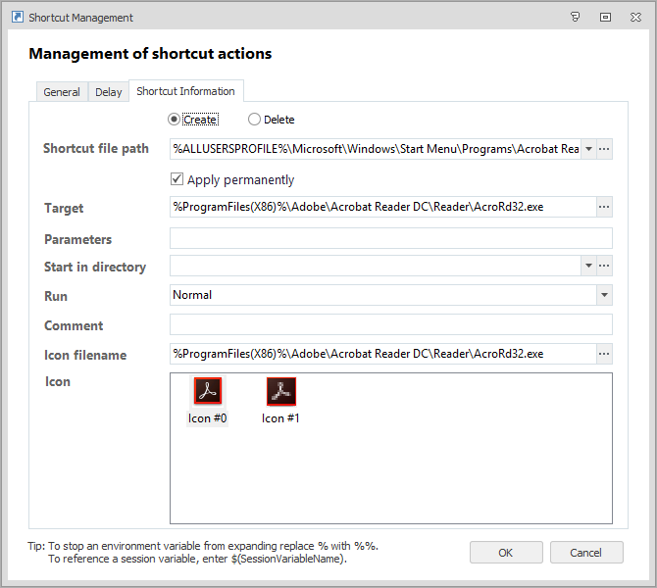Screen dimensions: 657x588
Task: Switch to the Delay tab
Action: (109, 92)
